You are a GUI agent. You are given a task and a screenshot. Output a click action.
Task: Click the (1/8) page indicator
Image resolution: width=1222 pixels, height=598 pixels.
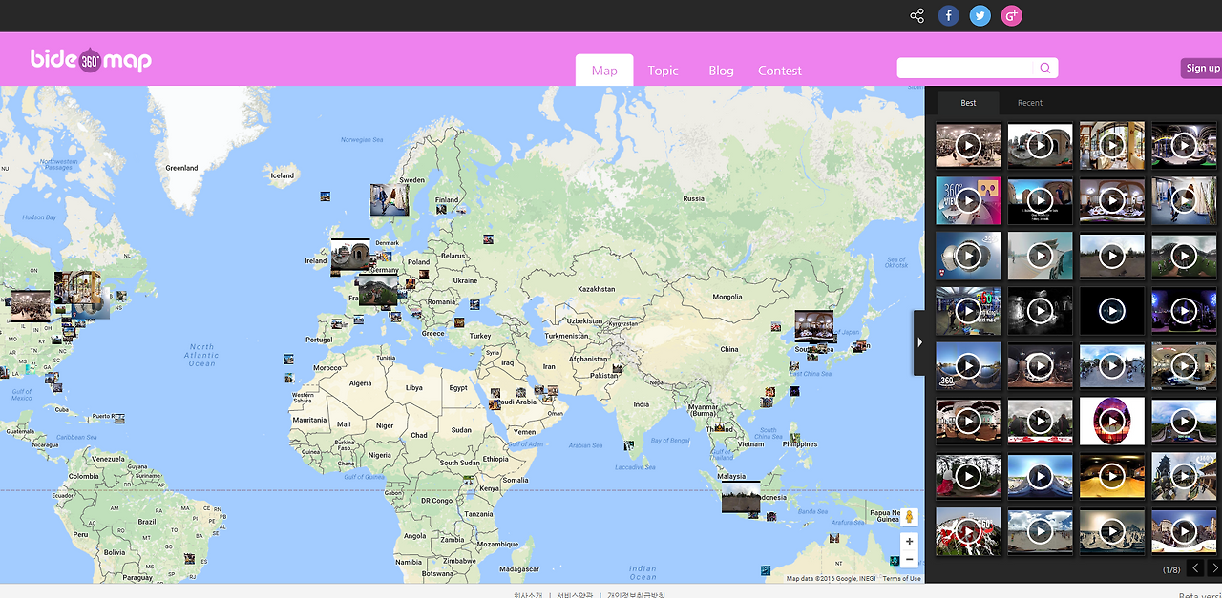(x=1170, y=569)
